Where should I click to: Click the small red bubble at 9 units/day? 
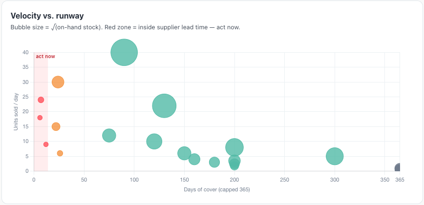(46, 144)
